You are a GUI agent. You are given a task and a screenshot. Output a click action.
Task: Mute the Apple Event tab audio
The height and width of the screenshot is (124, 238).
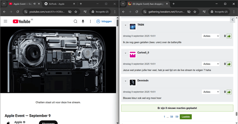35,4
